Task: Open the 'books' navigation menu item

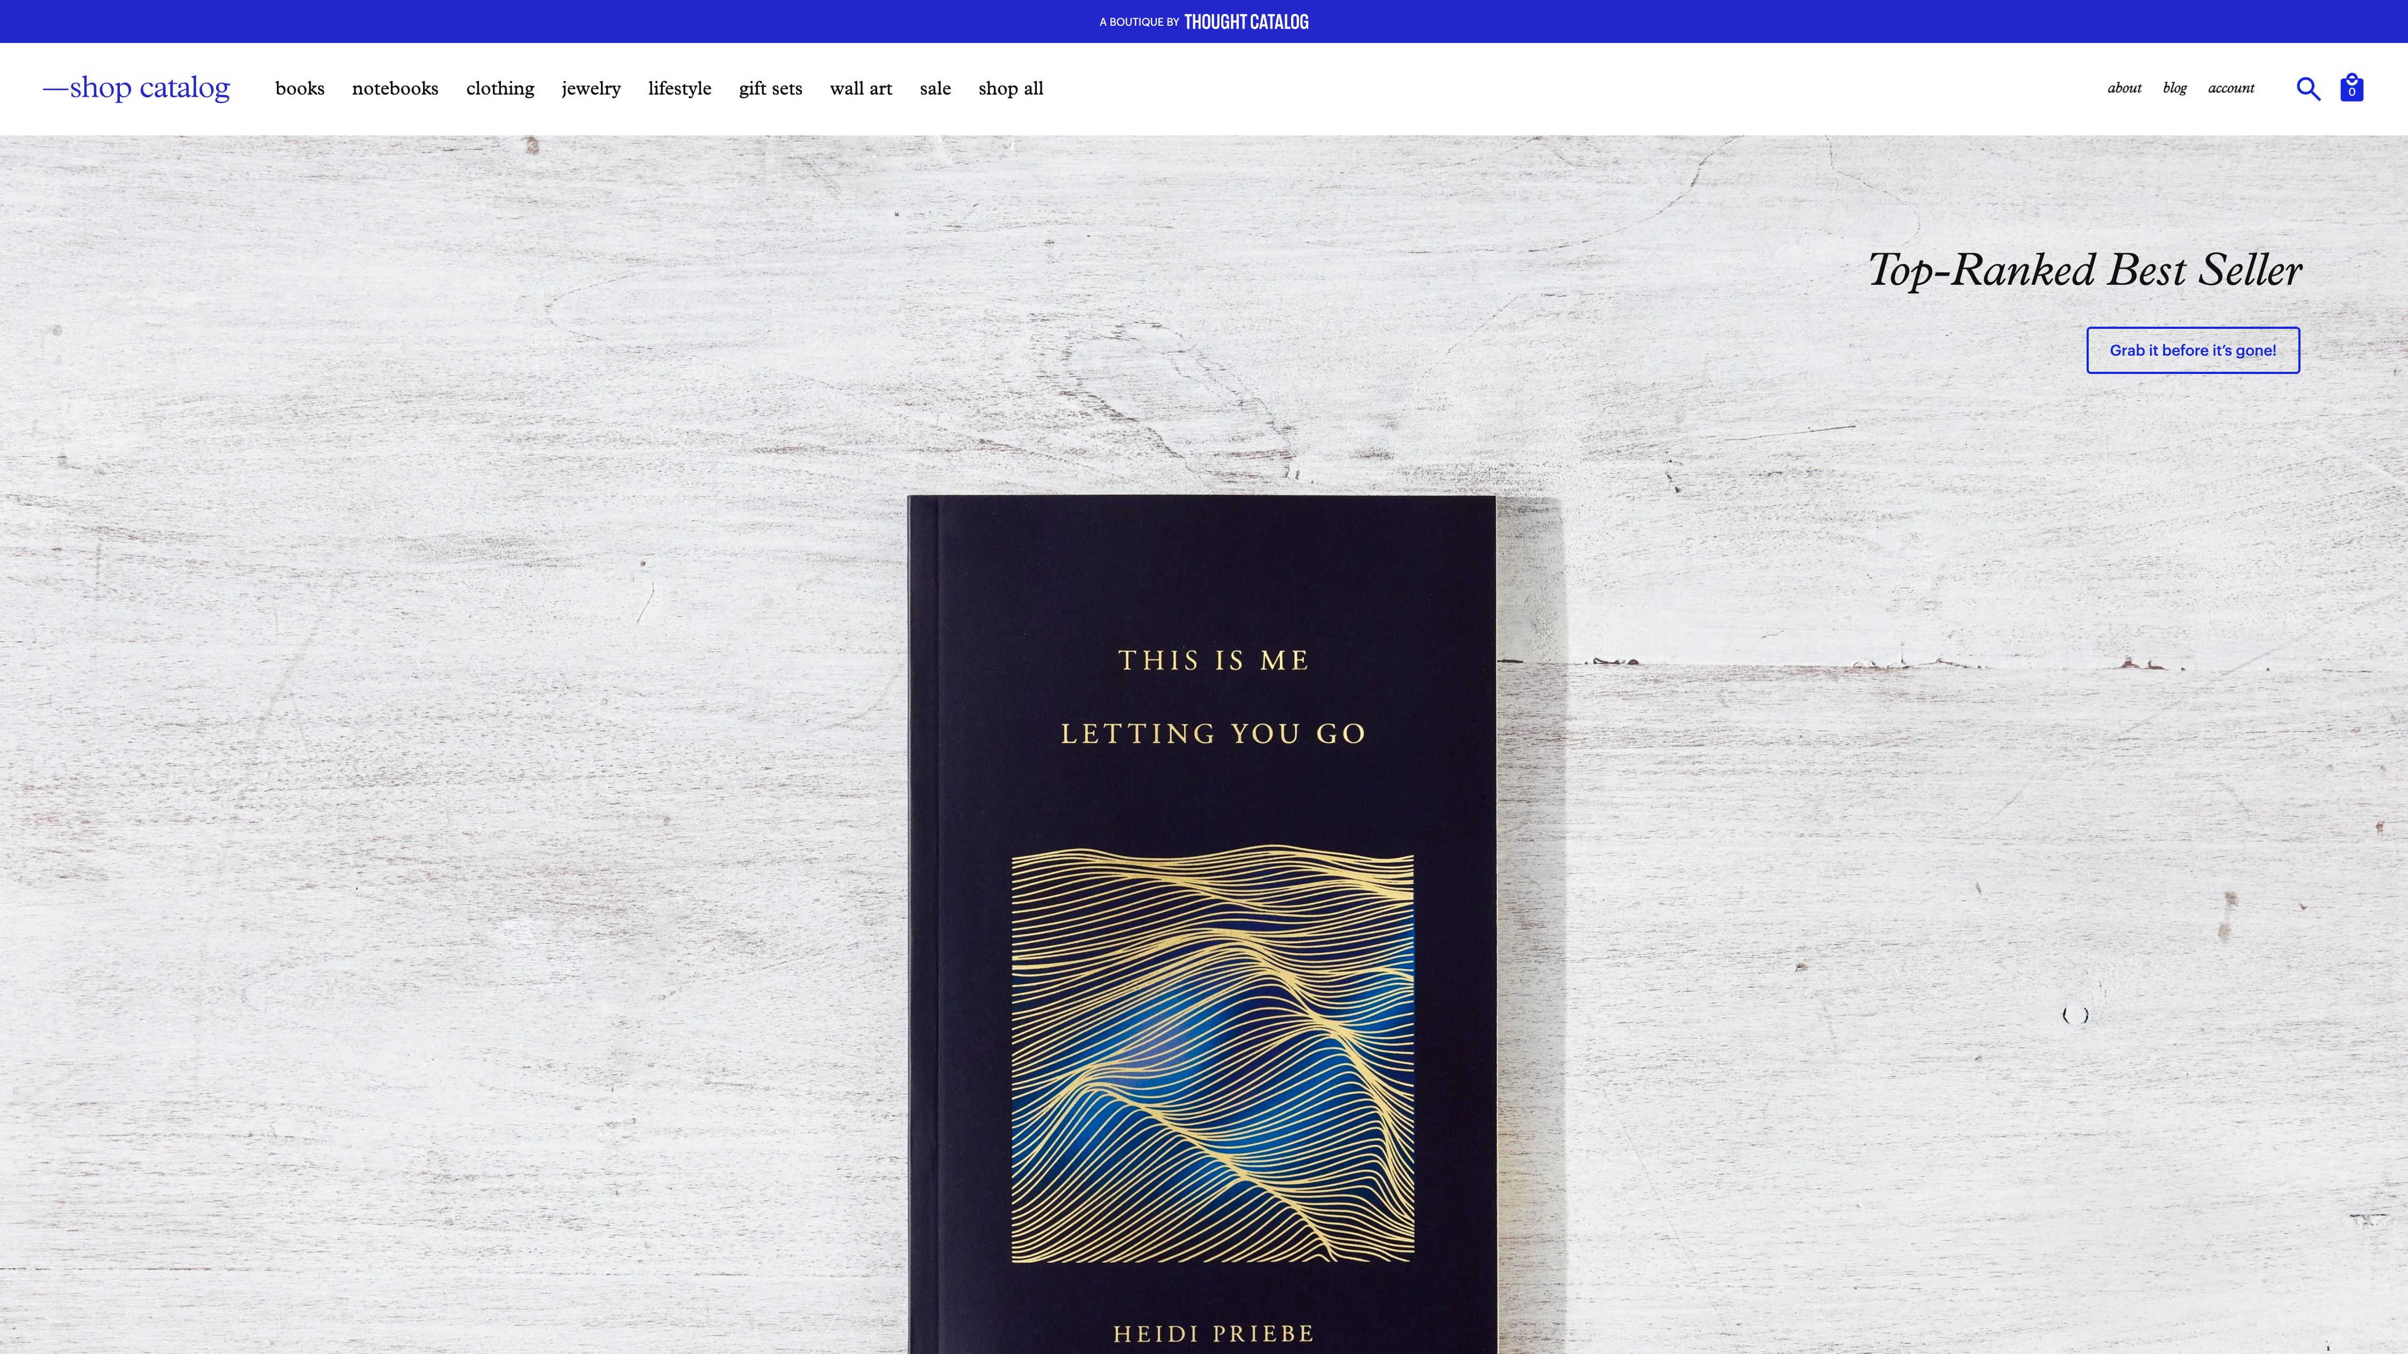Action: point(299,88)
